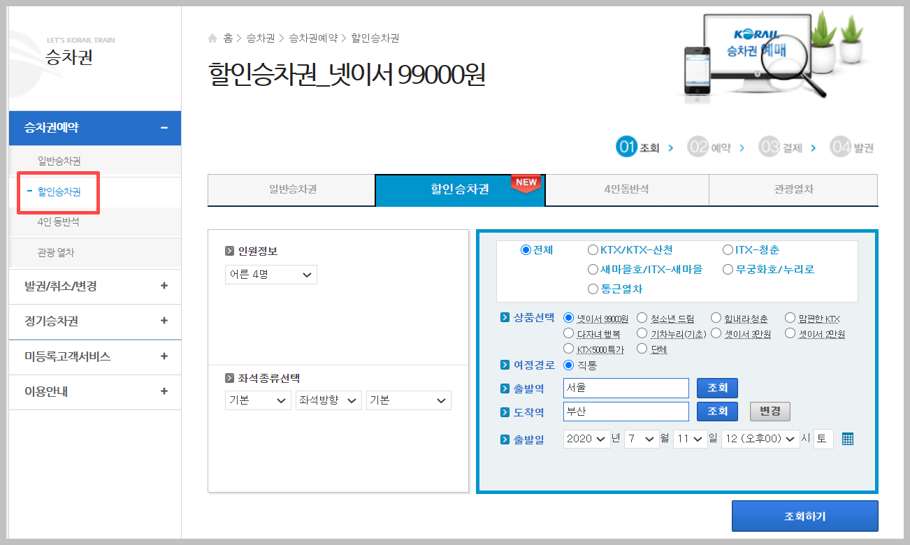The width and height of the screenshot is (910, 545).
Task: Click the 변경 button to swap stations
Action: click(x=770, y=412)
